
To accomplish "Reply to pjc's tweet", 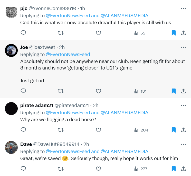I will pyautogui.click(x=23, y=33).
